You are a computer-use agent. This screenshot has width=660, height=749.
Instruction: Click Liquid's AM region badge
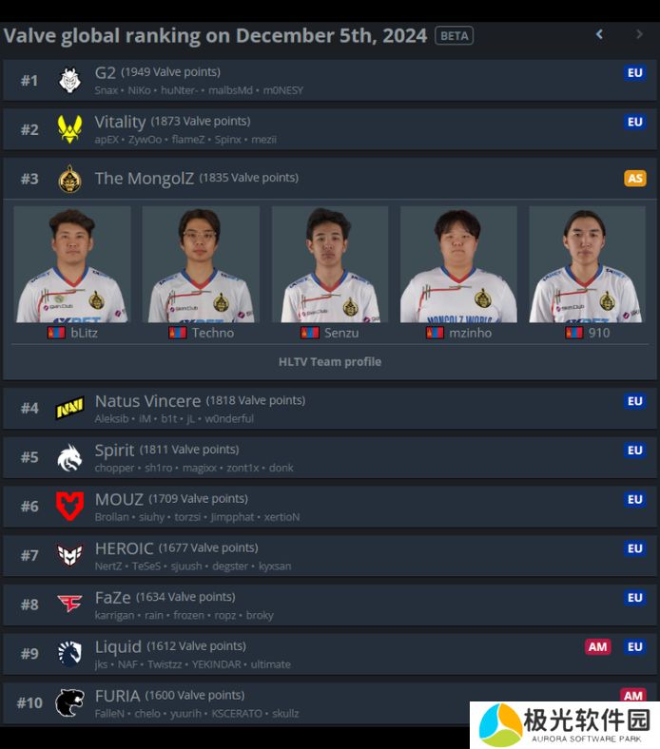pos(598,646)
